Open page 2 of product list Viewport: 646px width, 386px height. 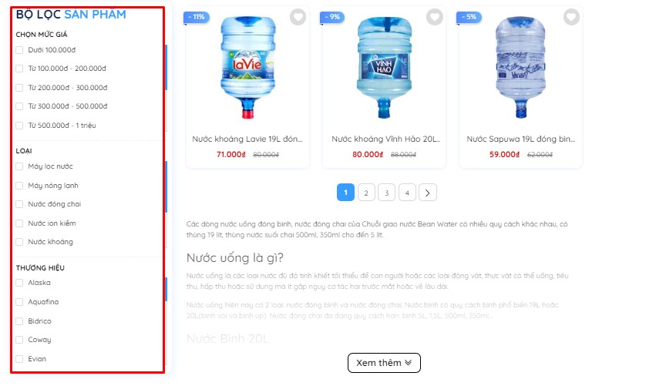click(x=366, y=193)
